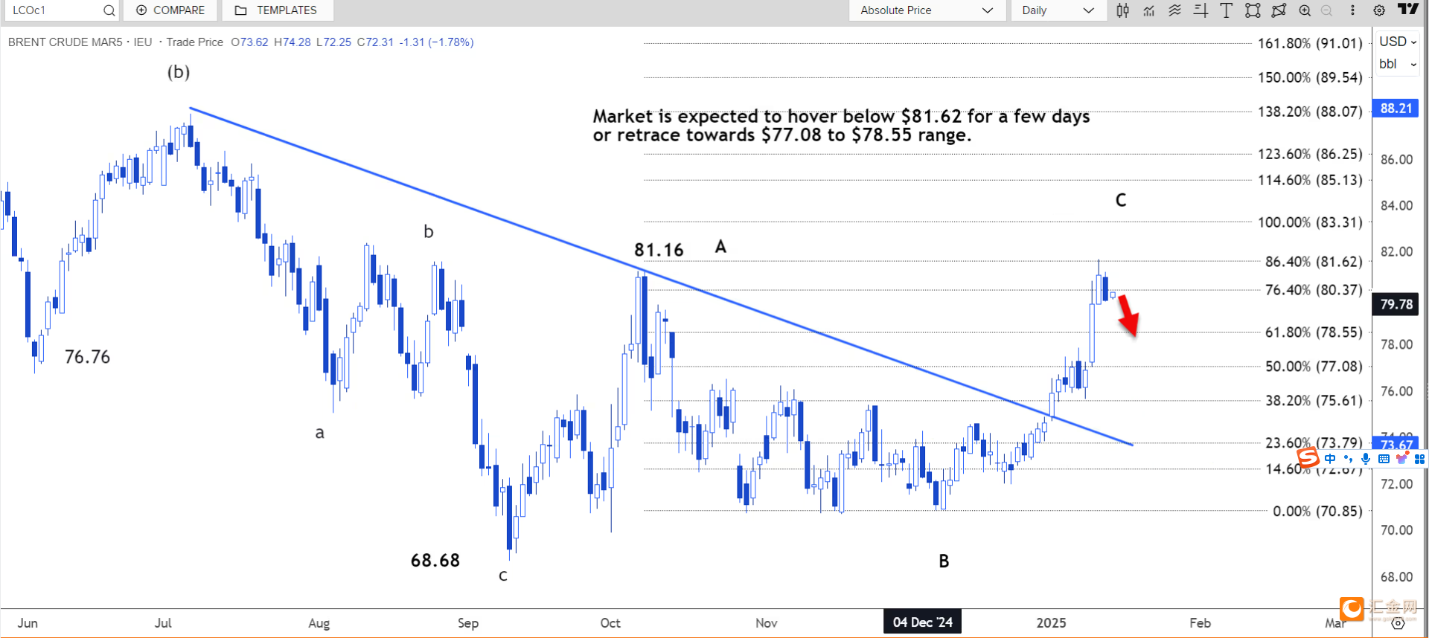This screenshot has height=638, width=1429.
Task: Click the 138.20% (88.07) Fibonacci label
Action: pos(1310,112)
